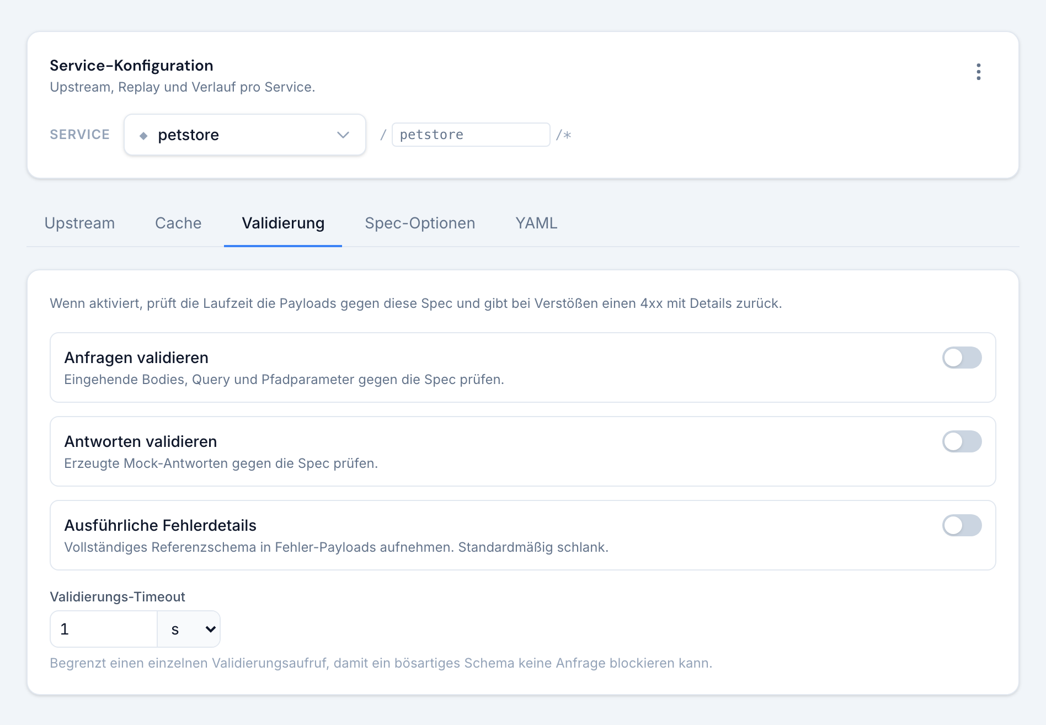This screenshot has height=725, width=1046.
Task: Click the Validierungs-Timeout number field
Action: point(104,629)
